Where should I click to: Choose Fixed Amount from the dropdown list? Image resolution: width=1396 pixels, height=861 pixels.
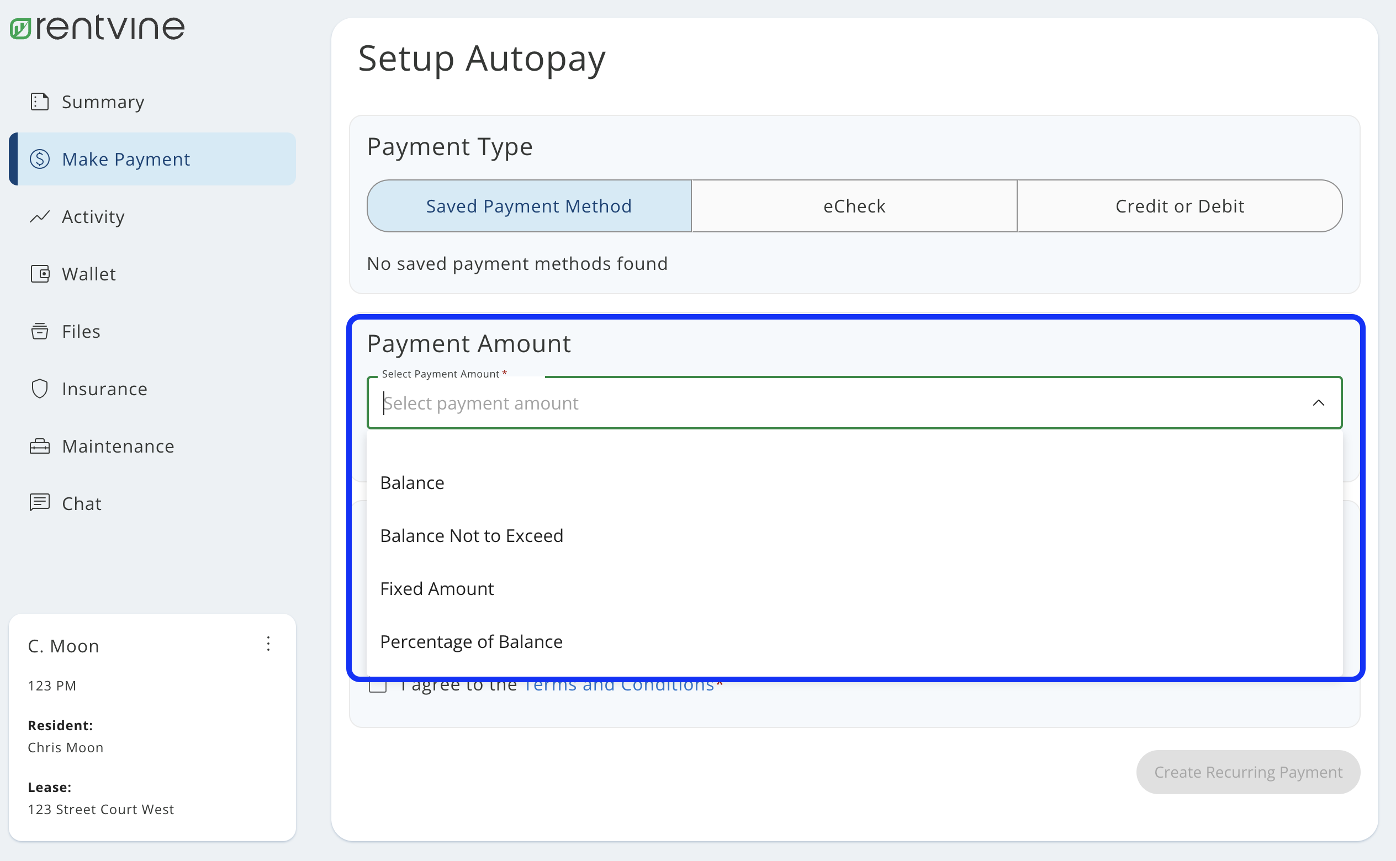point(436,588)
